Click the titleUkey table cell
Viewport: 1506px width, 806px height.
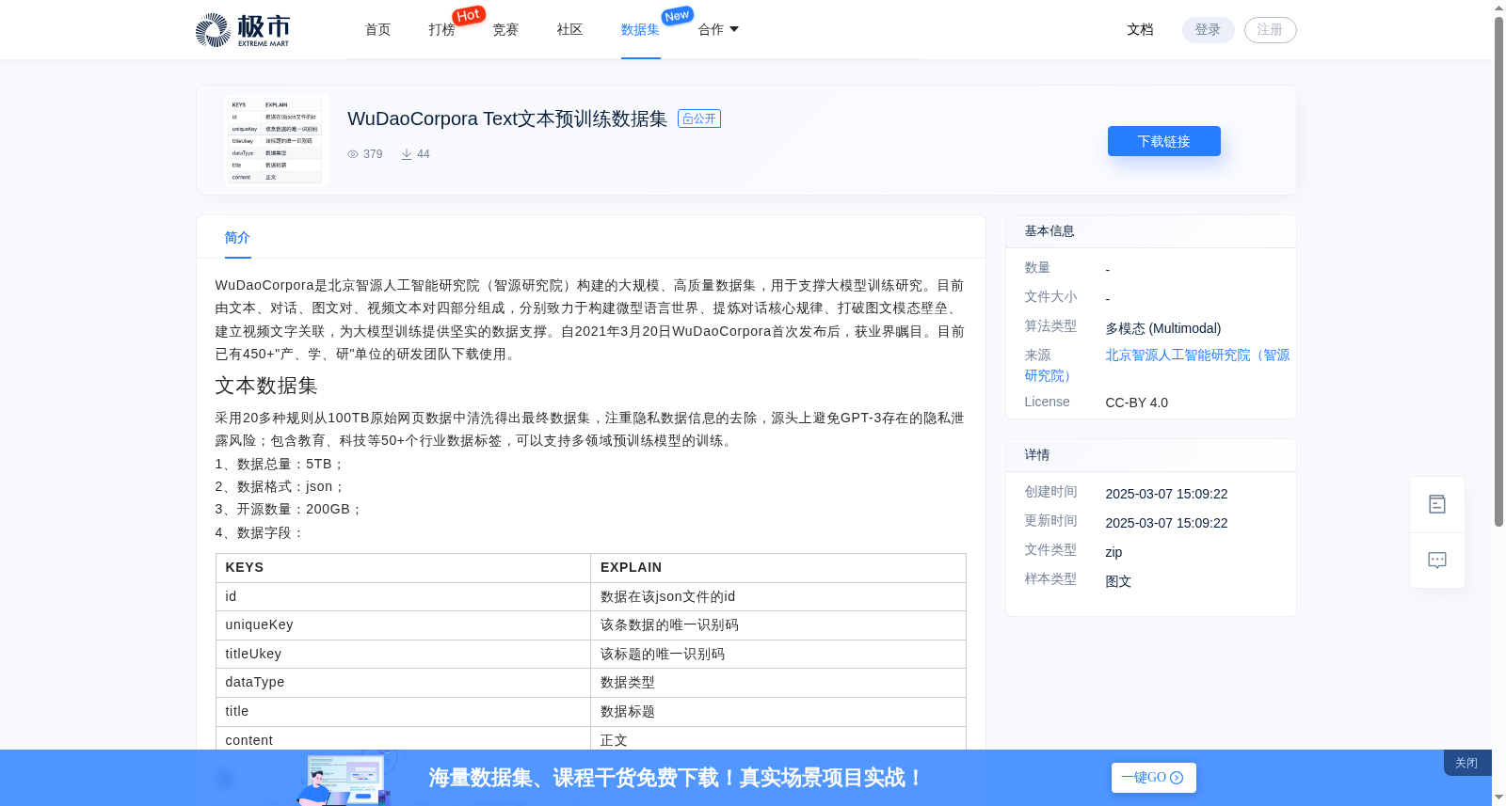pyautogui.click(x=403, y=654)
